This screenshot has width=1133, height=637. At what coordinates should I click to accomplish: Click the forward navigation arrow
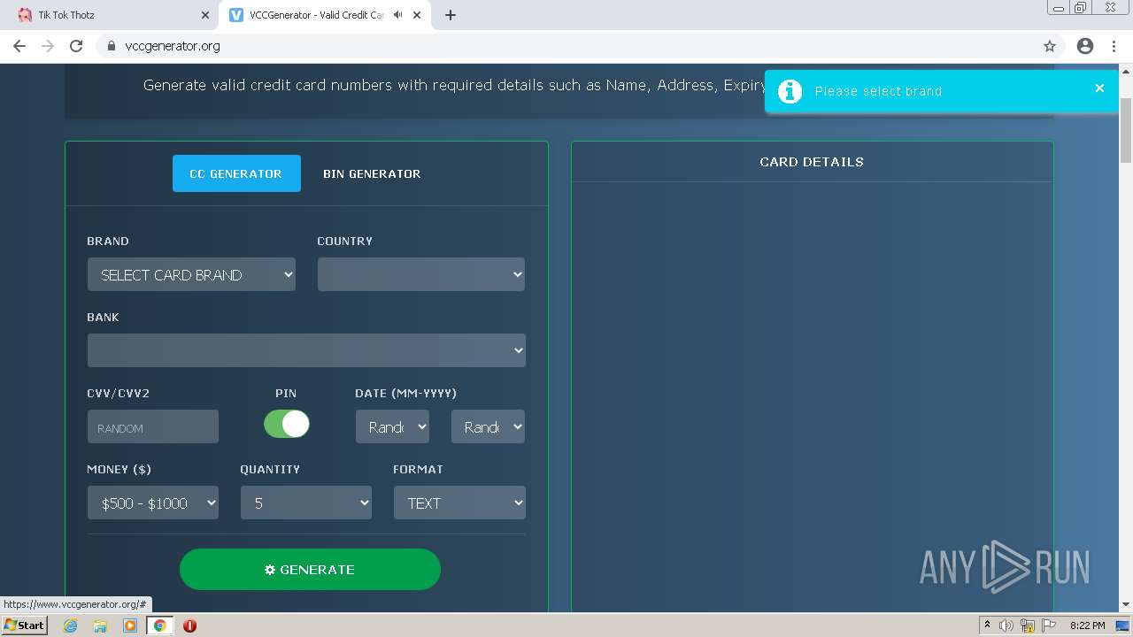[x=48, y=46]
